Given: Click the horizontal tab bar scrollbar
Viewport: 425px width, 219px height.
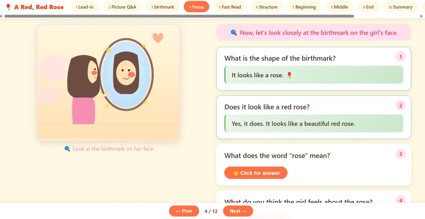Looking at the screenshot, I should pyautogui.click(x=179, y=16).
